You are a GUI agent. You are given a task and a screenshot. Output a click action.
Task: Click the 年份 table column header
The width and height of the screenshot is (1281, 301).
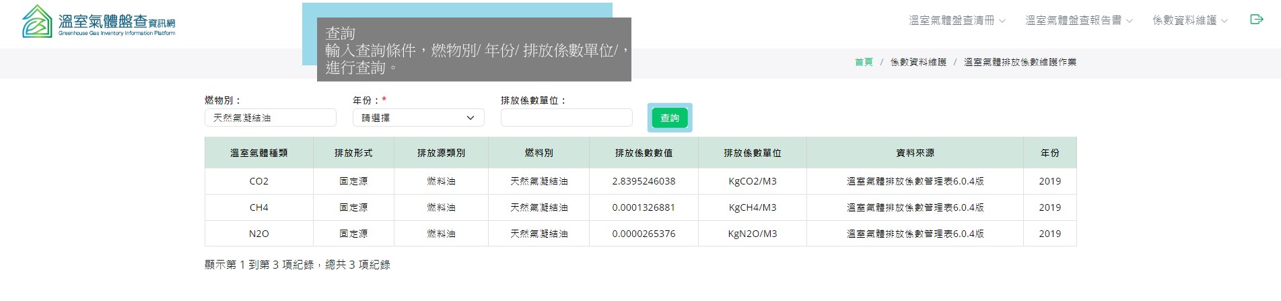click(x=1049, y=153)
